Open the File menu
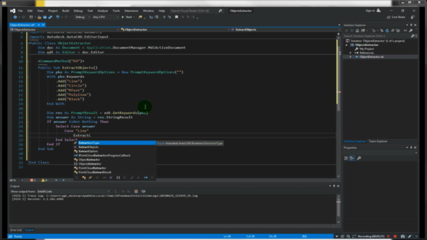The width and height of the screenshot is (427, 240). pos(20,11)
